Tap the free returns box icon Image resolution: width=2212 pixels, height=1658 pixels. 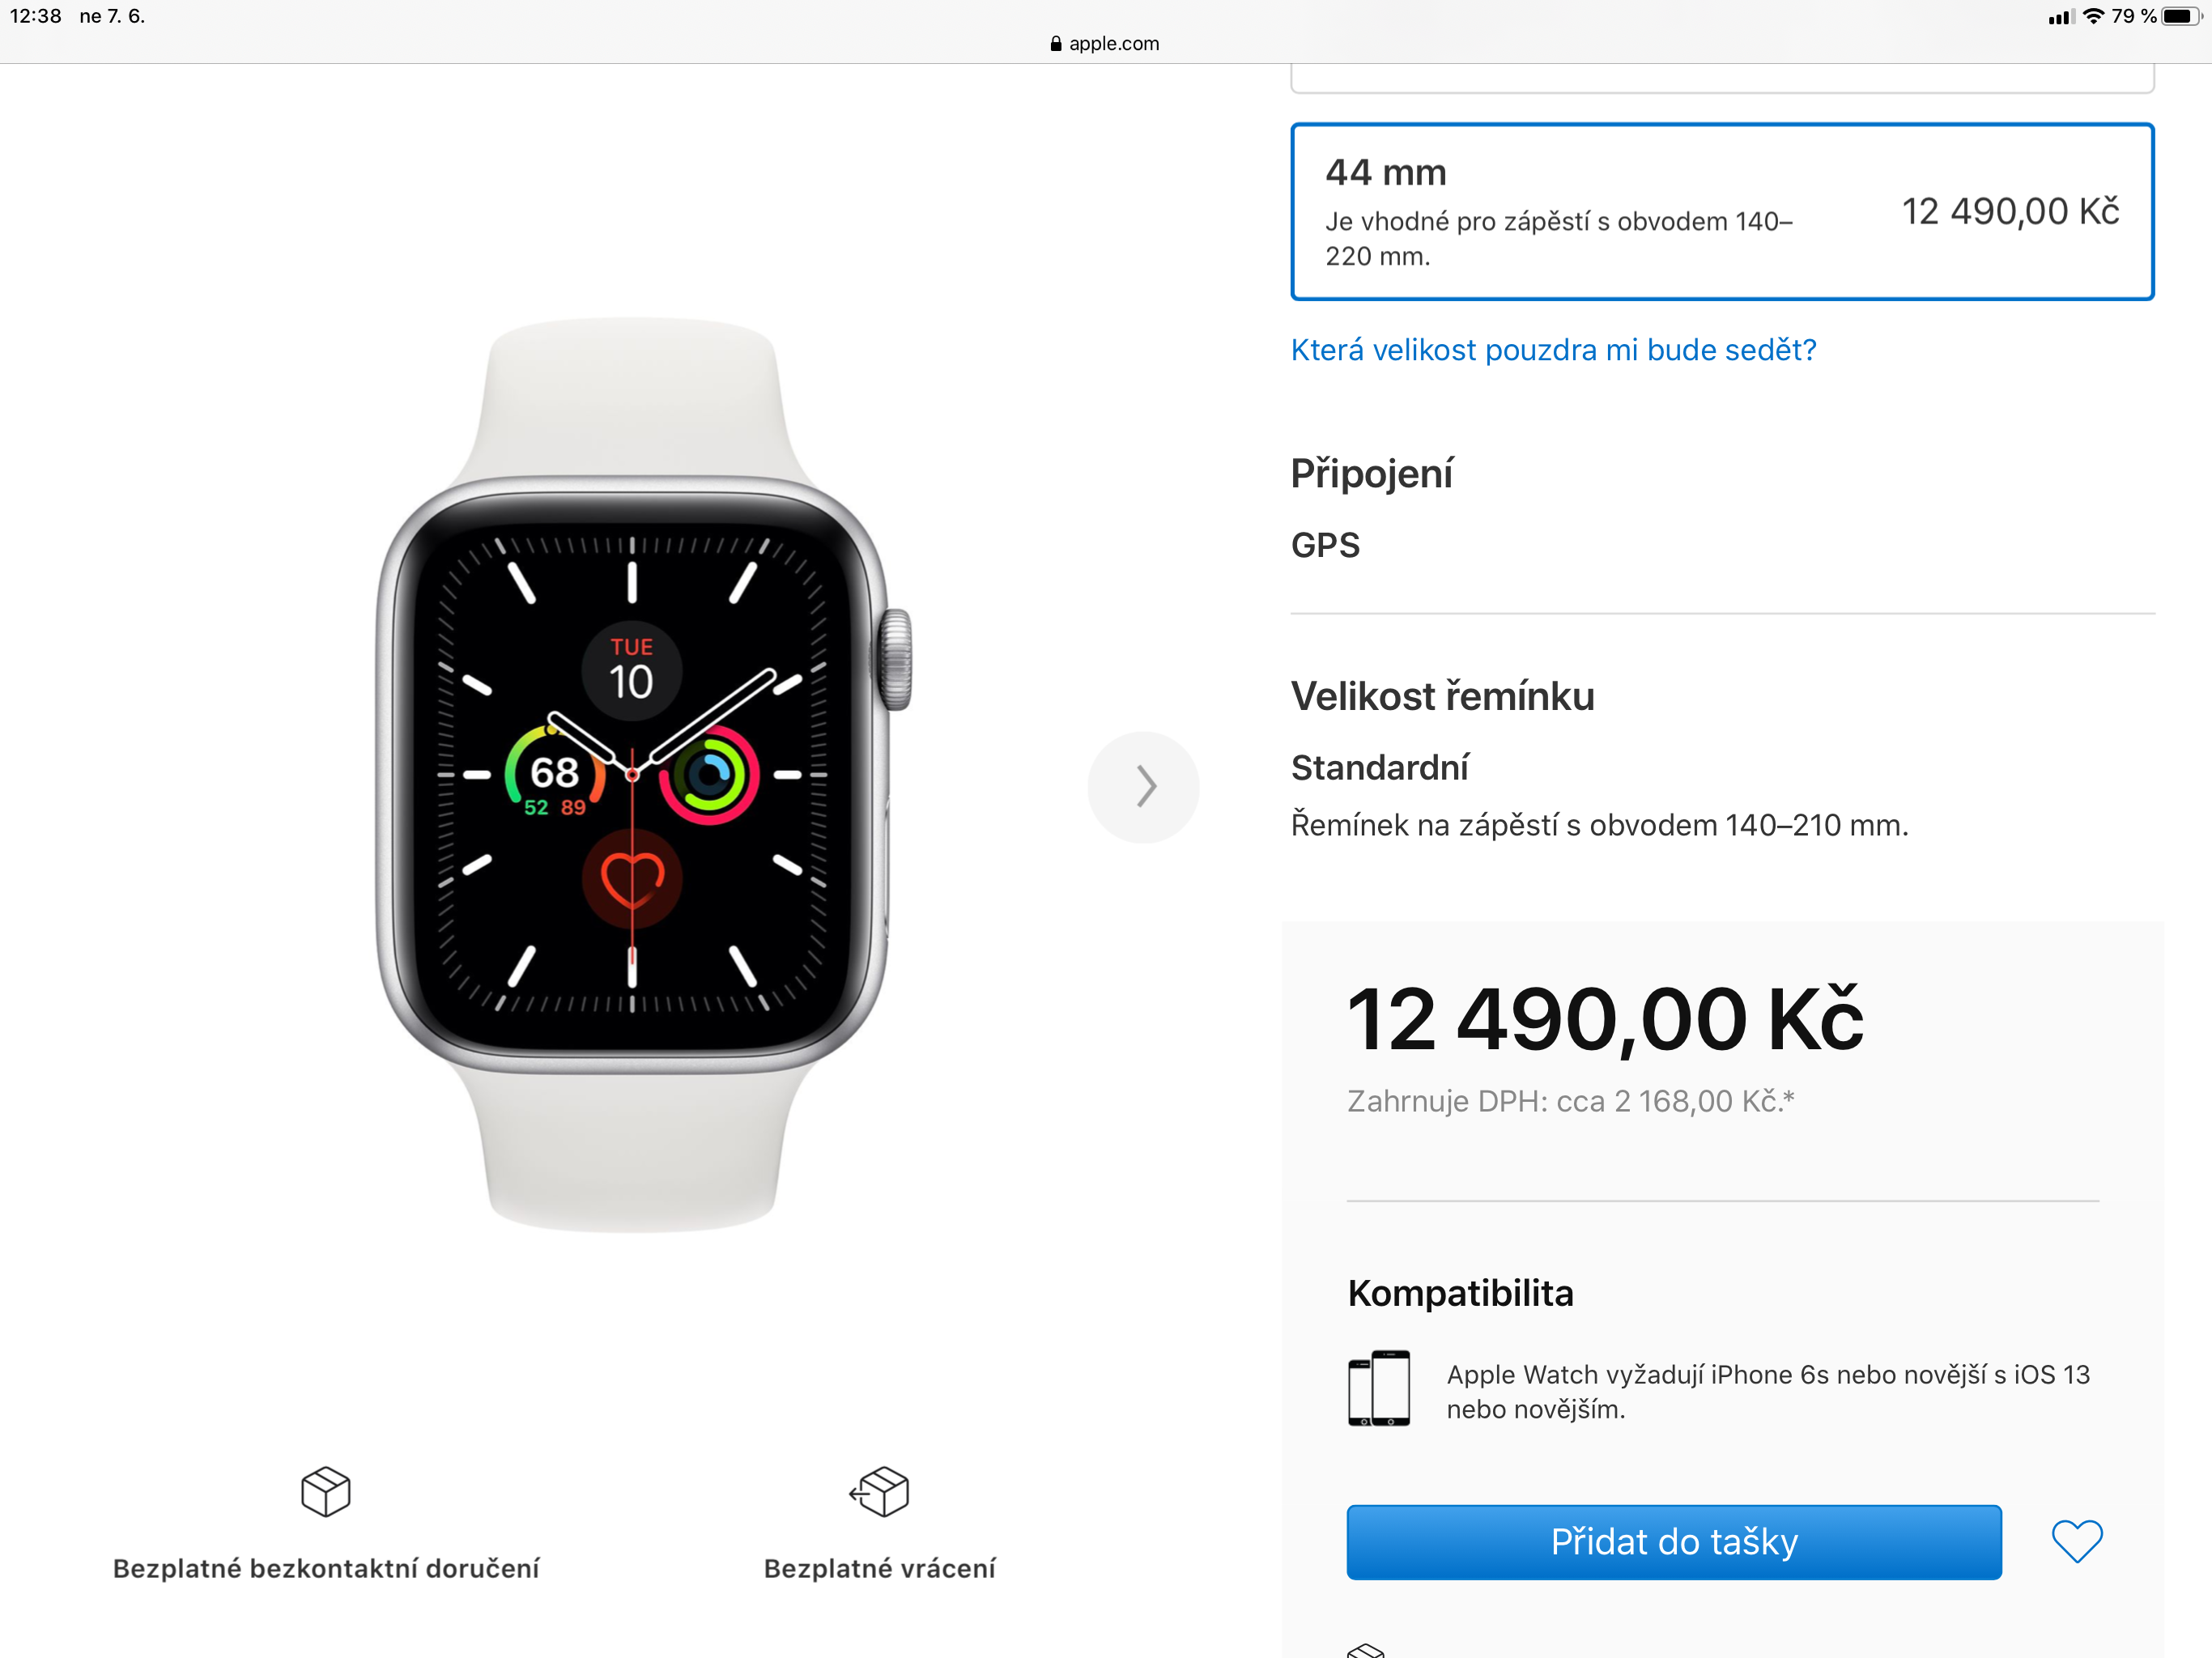[x=879, y=1492]
